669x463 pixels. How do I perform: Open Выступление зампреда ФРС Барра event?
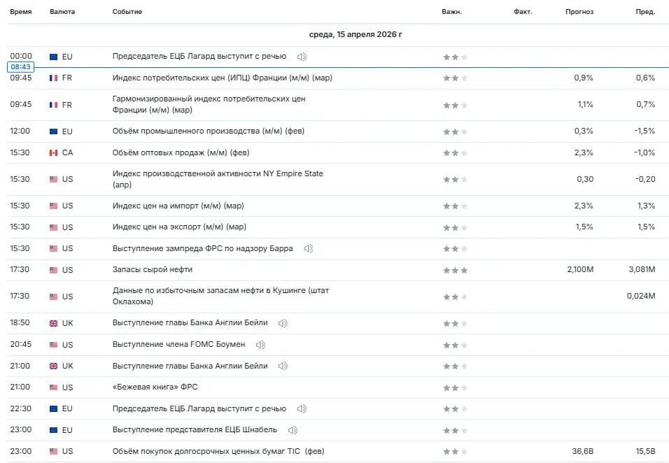pyautogui.click(x=203, y=248)
